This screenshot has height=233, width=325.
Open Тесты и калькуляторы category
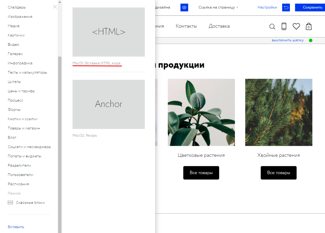[27, 72]
